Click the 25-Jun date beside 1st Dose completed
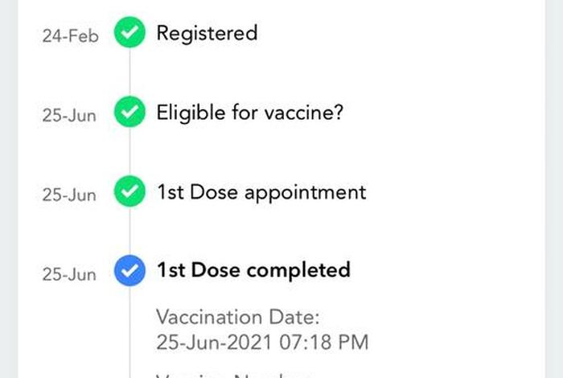 pyautogui.click(x=69, y=274)
